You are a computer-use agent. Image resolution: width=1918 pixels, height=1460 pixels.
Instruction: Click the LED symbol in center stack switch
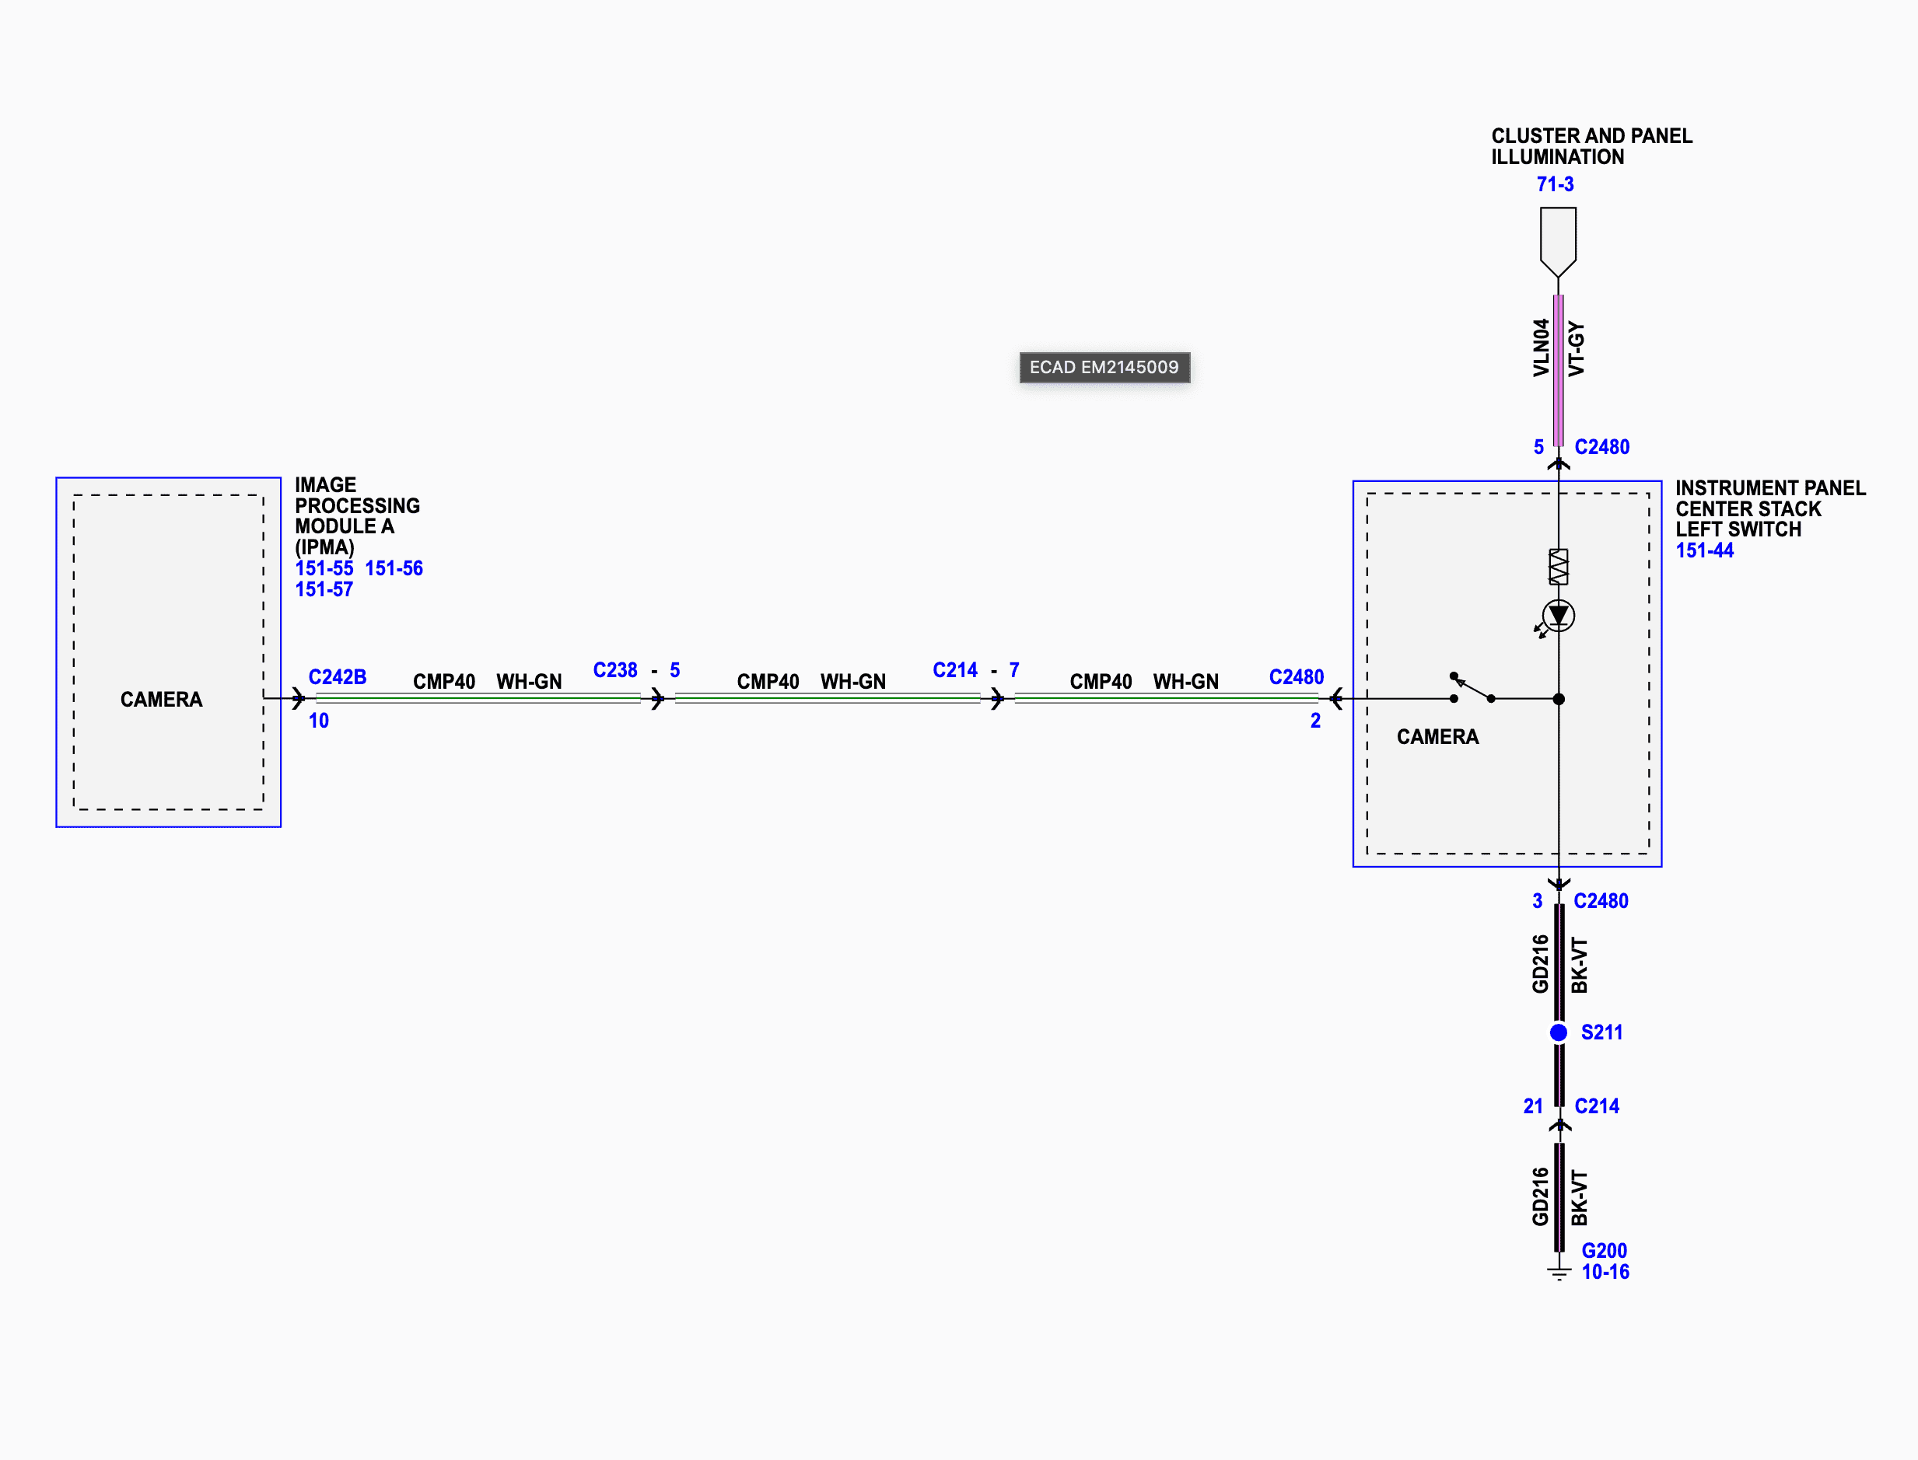click(1558, 616)
